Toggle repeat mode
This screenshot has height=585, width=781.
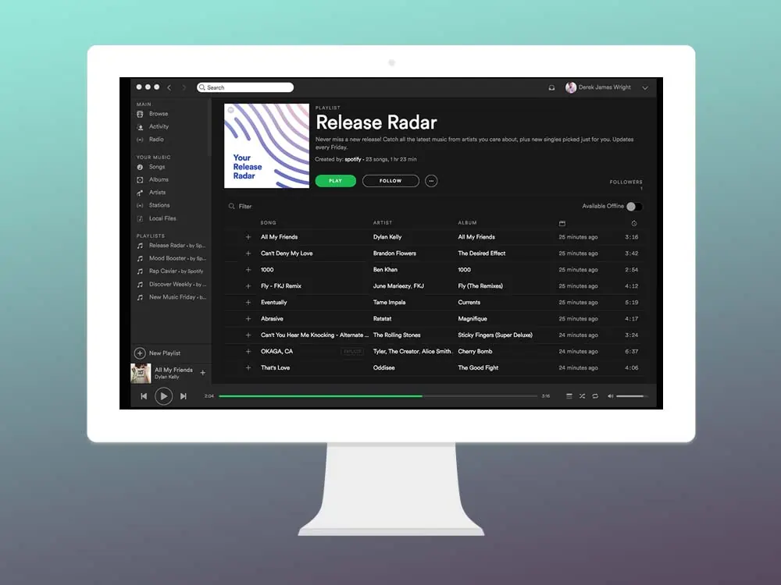tap(595, 396)
